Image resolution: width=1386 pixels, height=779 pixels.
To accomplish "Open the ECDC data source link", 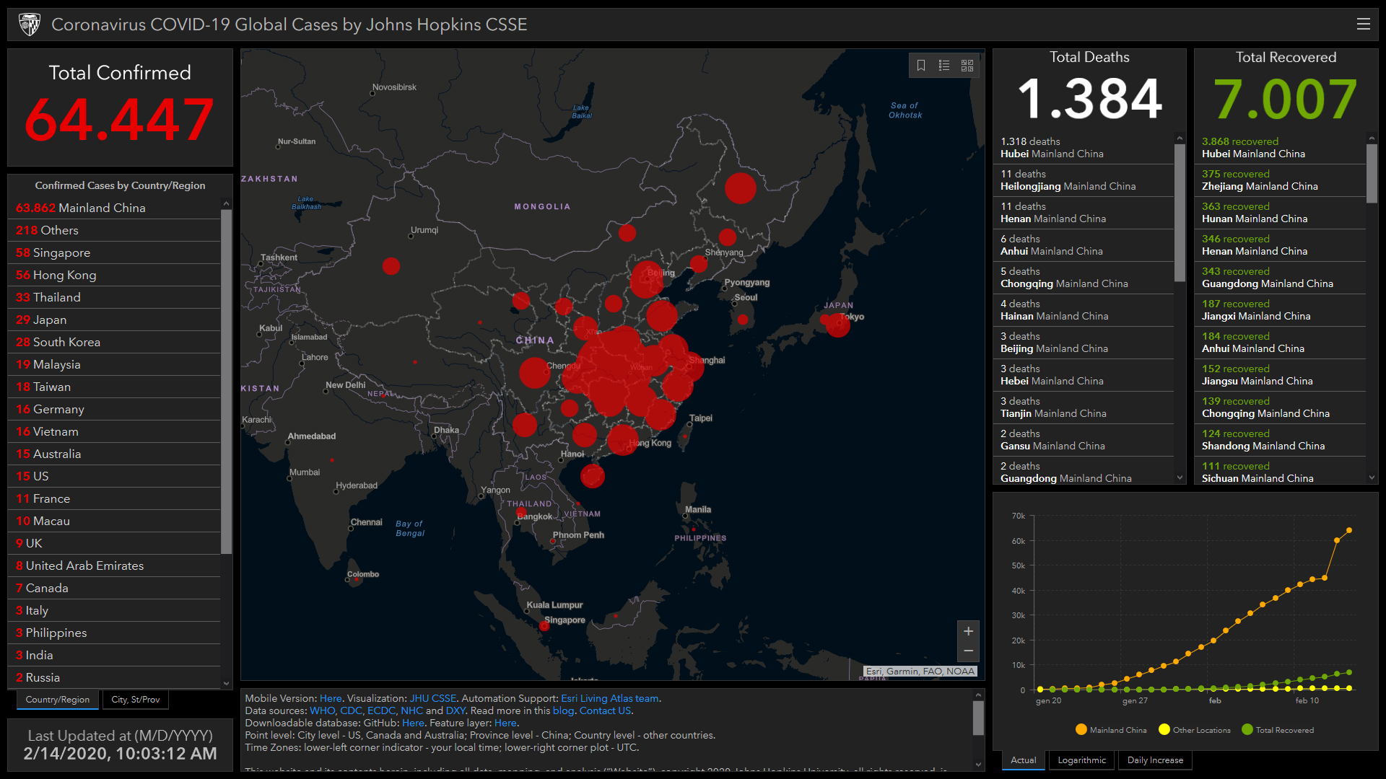I will [x=381, y=710].
